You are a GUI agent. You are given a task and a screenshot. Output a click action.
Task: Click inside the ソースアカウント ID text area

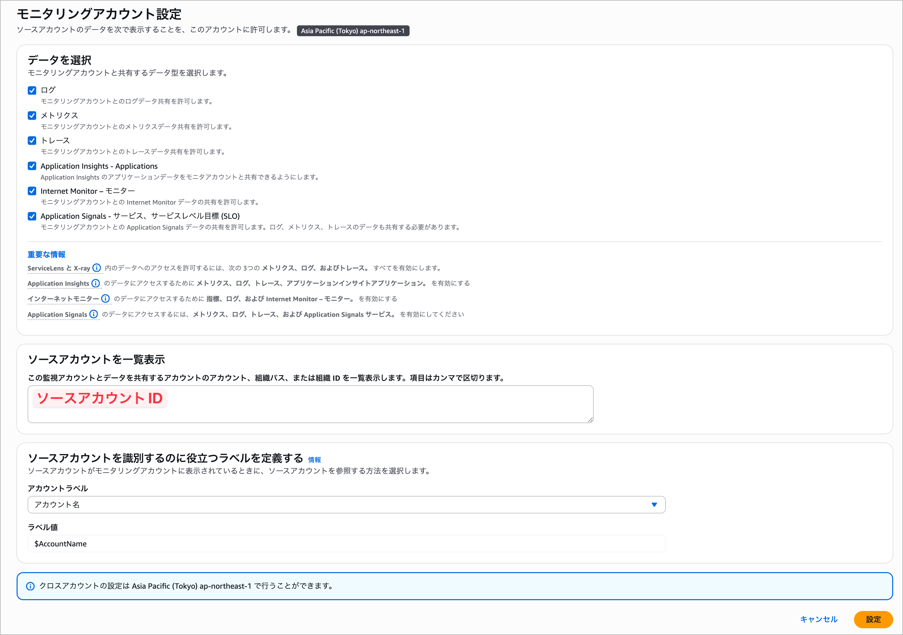click(x=310, y=404)
